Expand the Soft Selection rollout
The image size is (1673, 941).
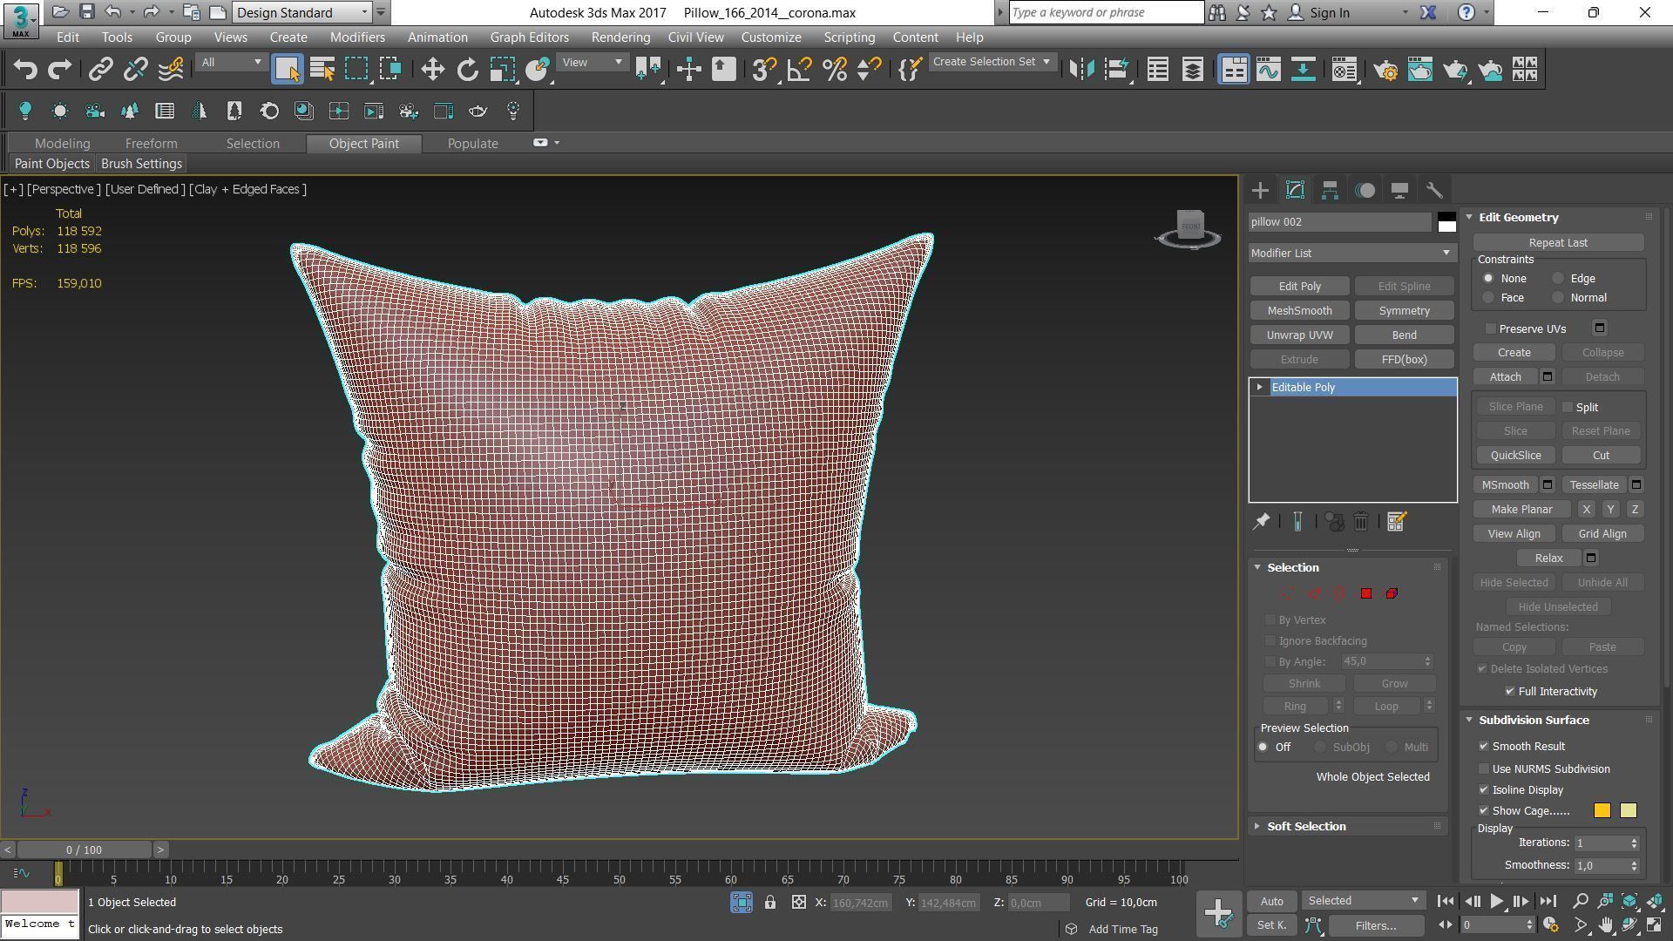[x=1257, y=827]
